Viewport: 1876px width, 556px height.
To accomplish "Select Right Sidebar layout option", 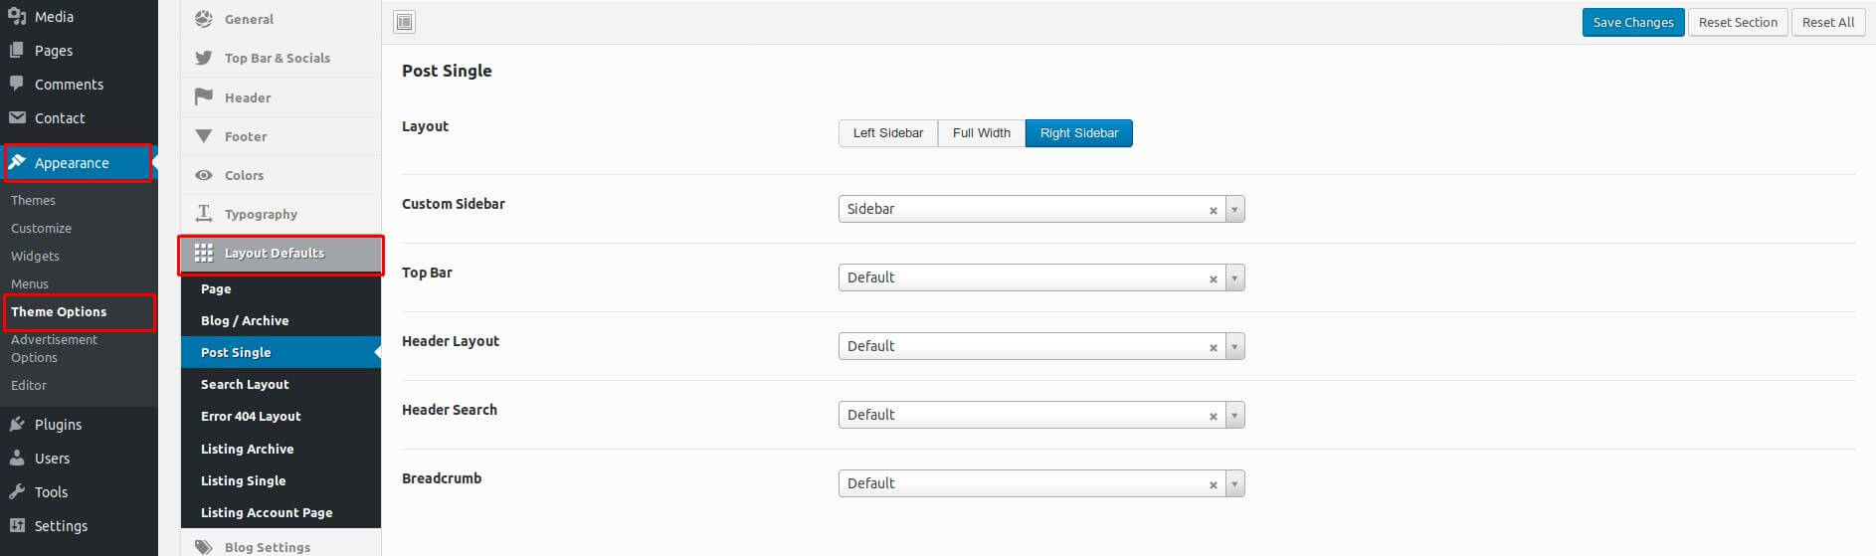I will 1079,133.
